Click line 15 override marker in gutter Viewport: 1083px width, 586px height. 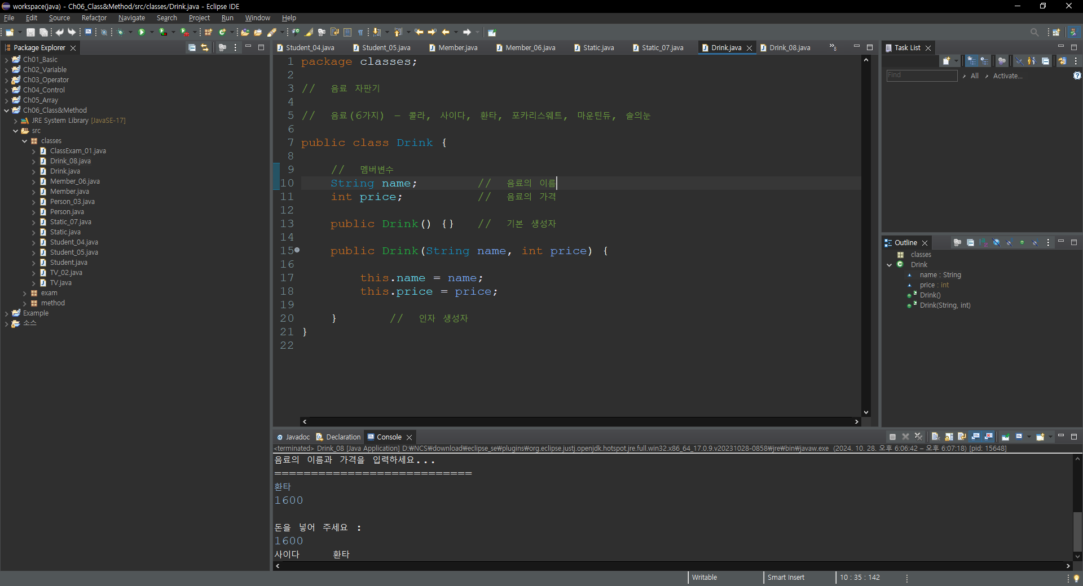297,250
